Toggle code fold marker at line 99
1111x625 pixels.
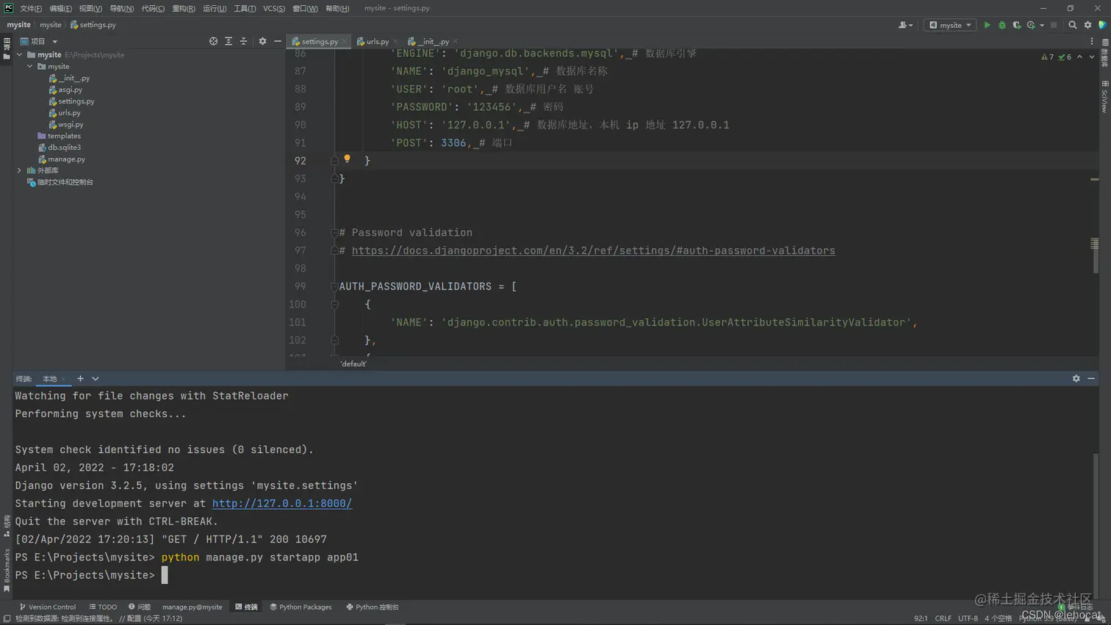pos(334,286)
